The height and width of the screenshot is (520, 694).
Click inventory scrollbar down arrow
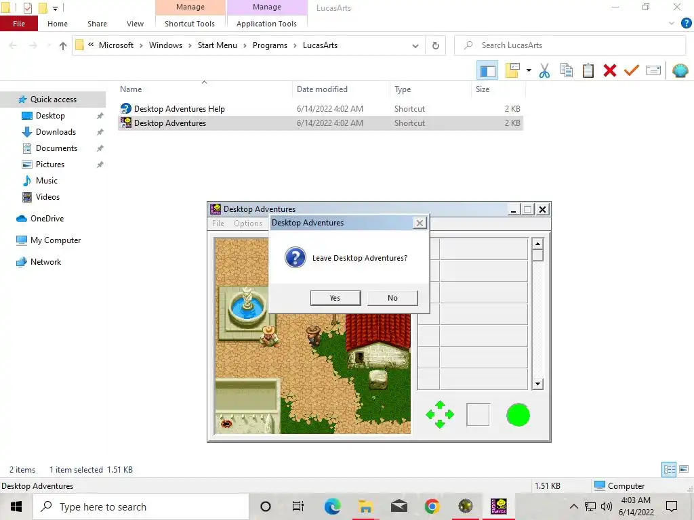click(x=537, y=384)
